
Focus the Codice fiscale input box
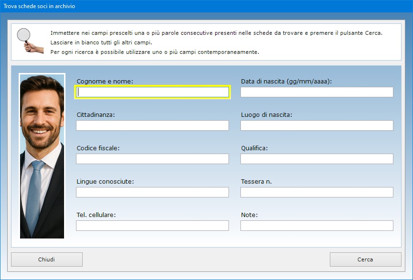152,159
